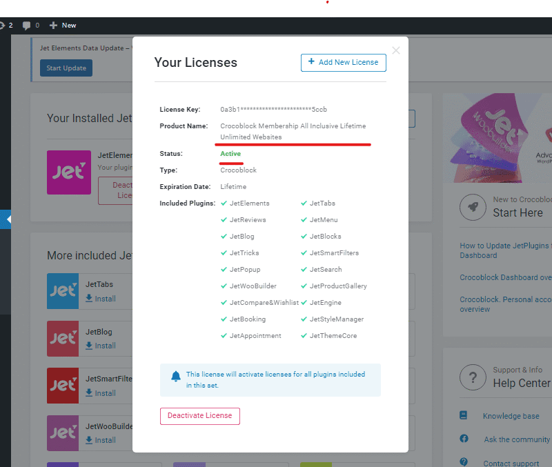Open the comments bubble in admin bar

coord(30,26)
